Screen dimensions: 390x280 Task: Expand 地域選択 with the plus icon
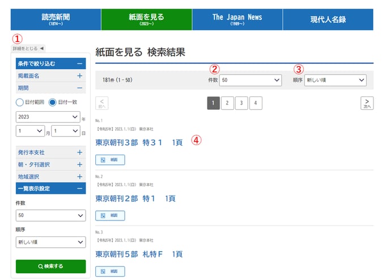[79, 177]
